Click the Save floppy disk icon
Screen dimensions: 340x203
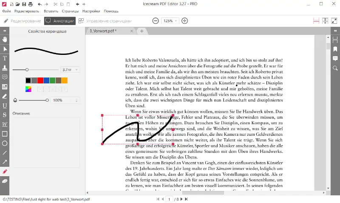click(x=24, y=4)
